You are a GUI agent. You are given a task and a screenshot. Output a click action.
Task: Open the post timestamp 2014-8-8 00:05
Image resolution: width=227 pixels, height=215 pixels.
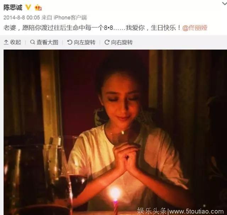tap(22, 18)
